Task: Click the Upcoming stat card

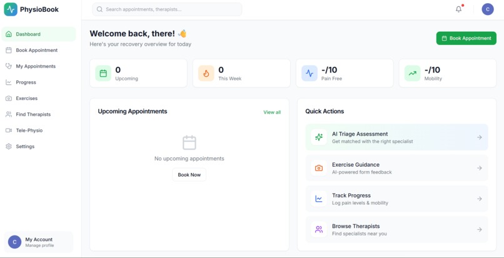Action: 138,73
